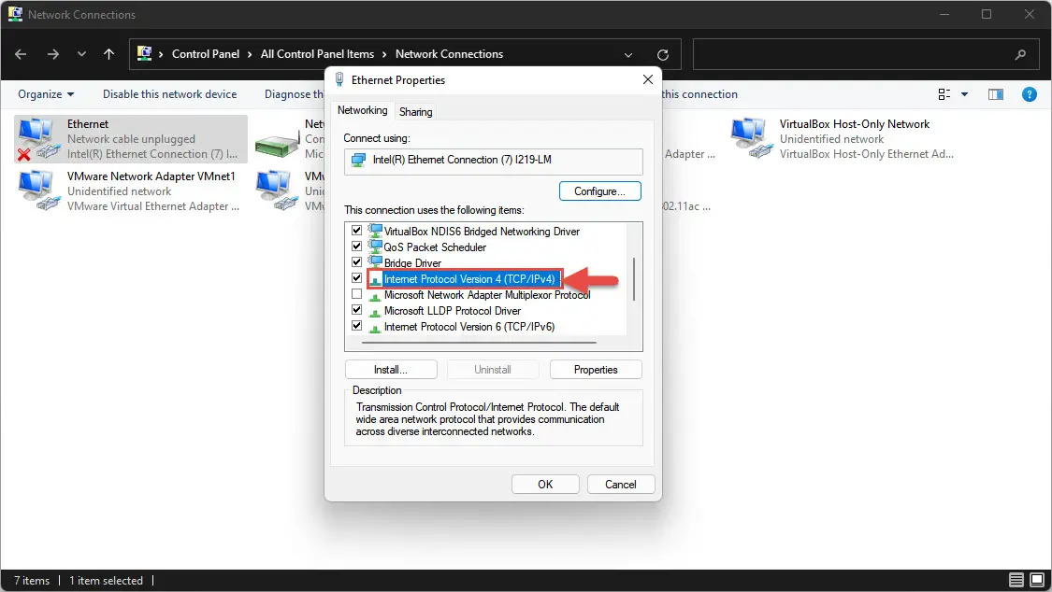The height and width of the screenshot is (592, 1052).
Task: Click the search magnifier icon
Action: pos(1020,55)
